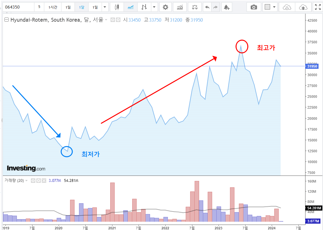
Task: Click the compare scales balance icon
Action: tap(195, 7)
